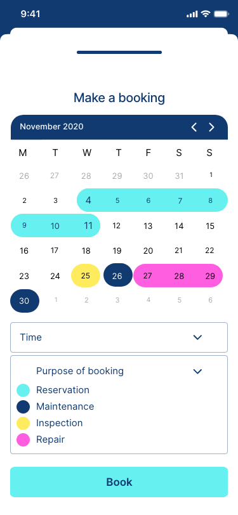Go to previous month with left chevron

point(194,127)
